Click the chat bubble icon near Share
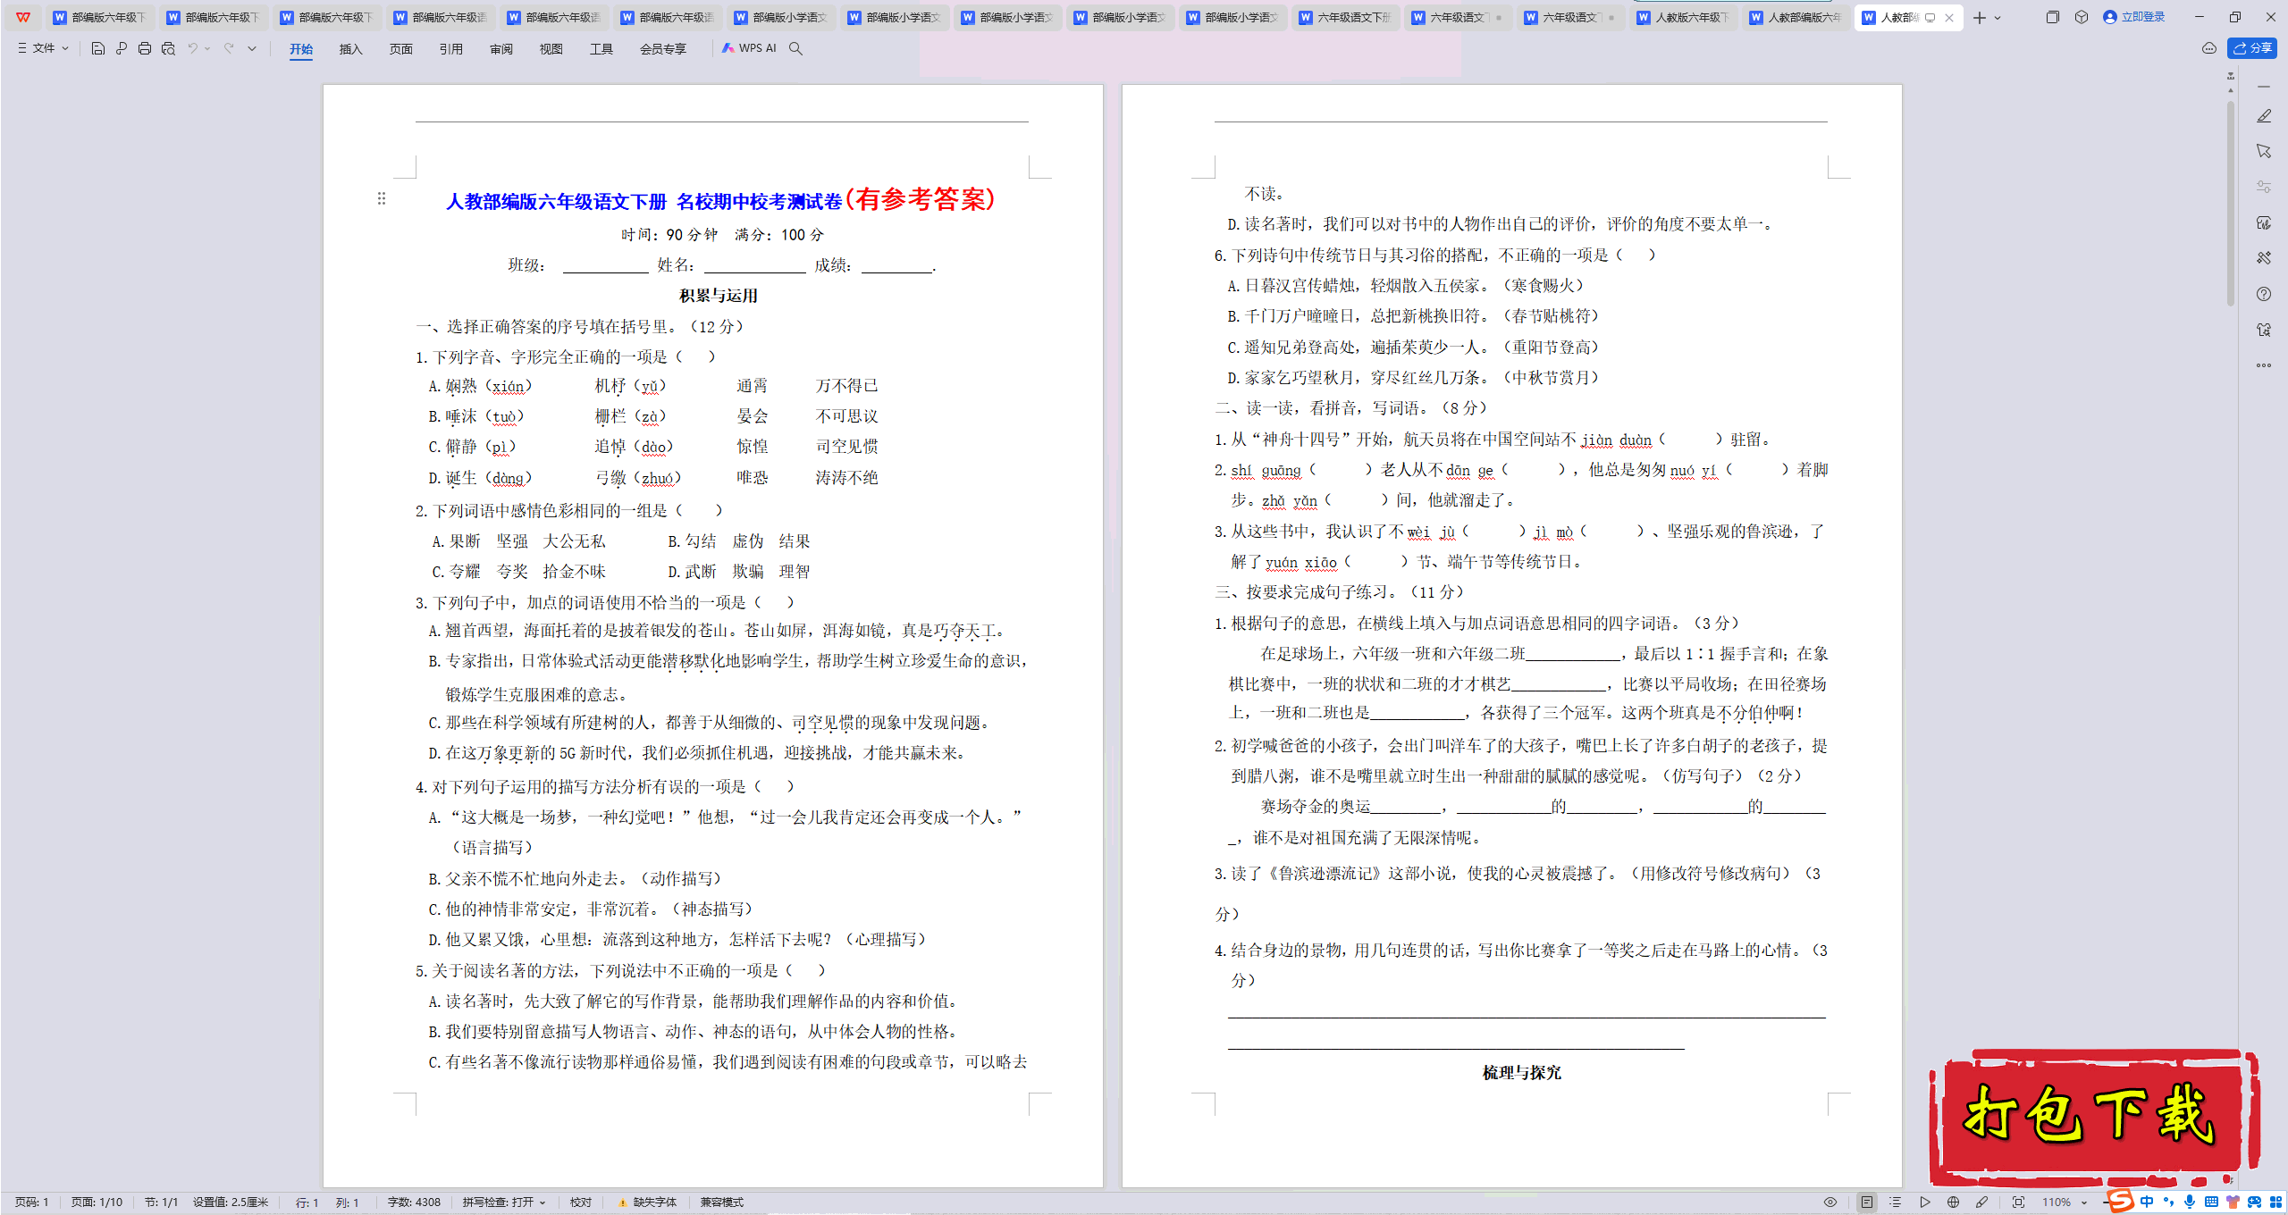This screenshot has height=1215, width=2288. point(2209,48)
